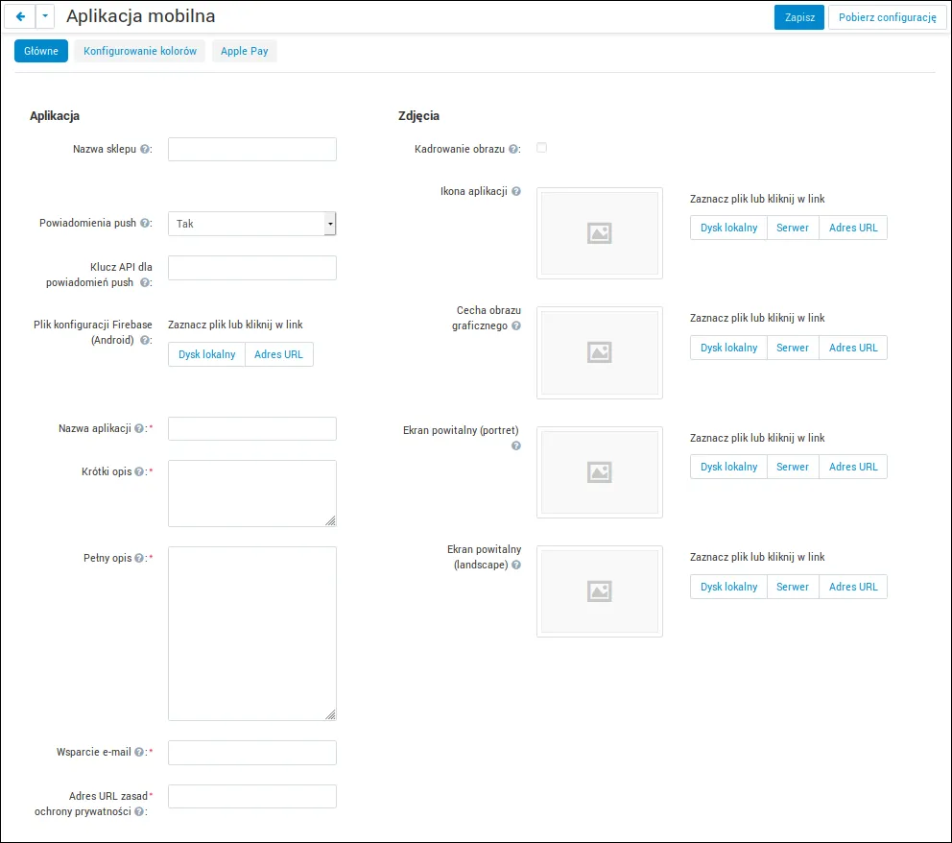Click help icon for Adres URL zasad ochrony prywatności
Image resolution: width=952 pixels, height=843 pixels.
tap(139, 811)
